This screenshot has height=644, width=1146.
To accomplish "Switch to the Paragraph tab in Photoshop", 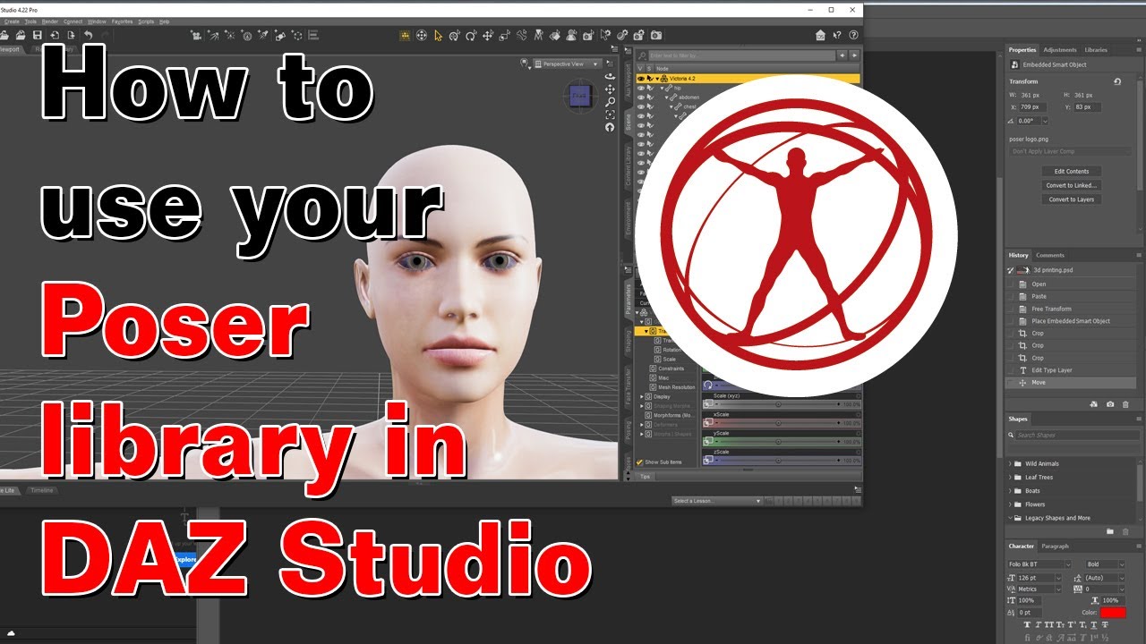I will coord(1055,546).
